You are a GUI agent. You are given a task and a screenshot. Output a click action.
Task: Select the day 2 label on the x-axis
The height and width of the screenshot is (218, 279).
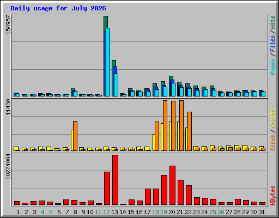click(26, 212)
